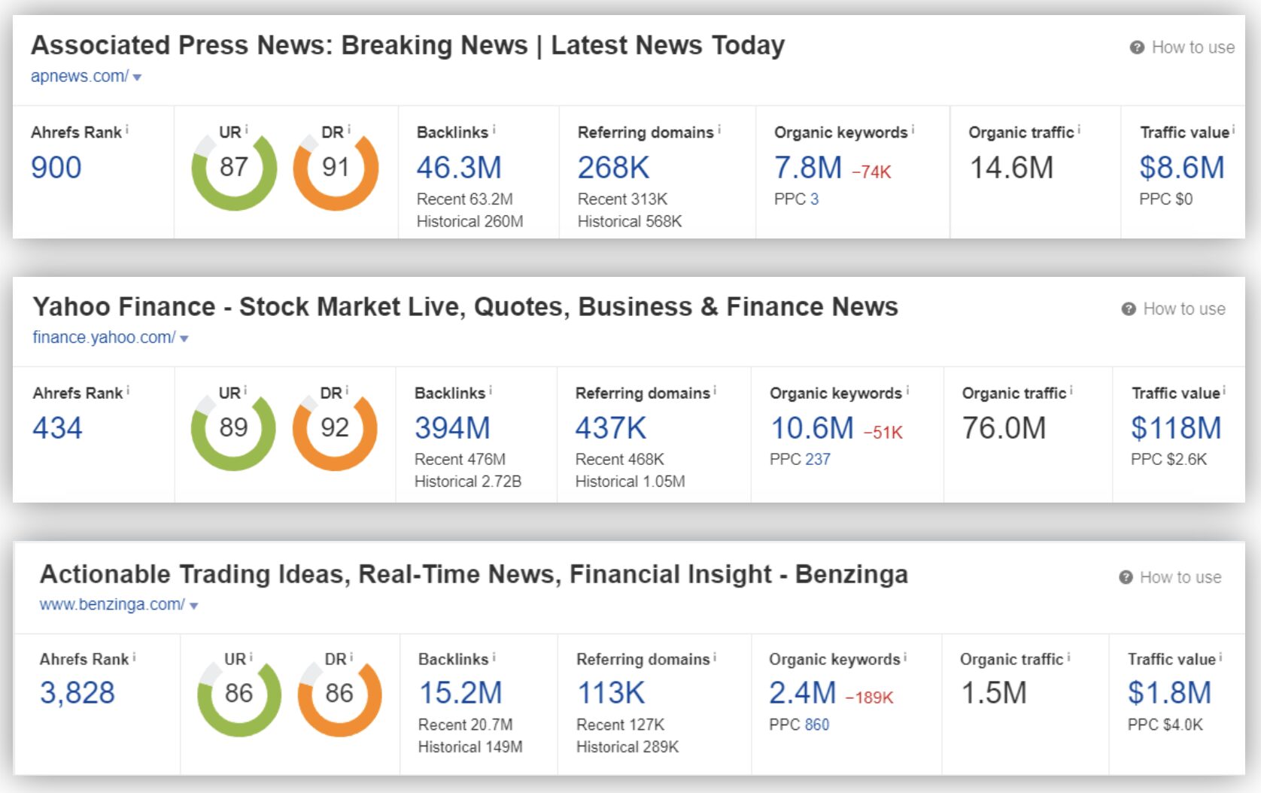
Task: Click the info icon beside Traffic value for Yahoo Finance
Action: (x=1224, y=390)
